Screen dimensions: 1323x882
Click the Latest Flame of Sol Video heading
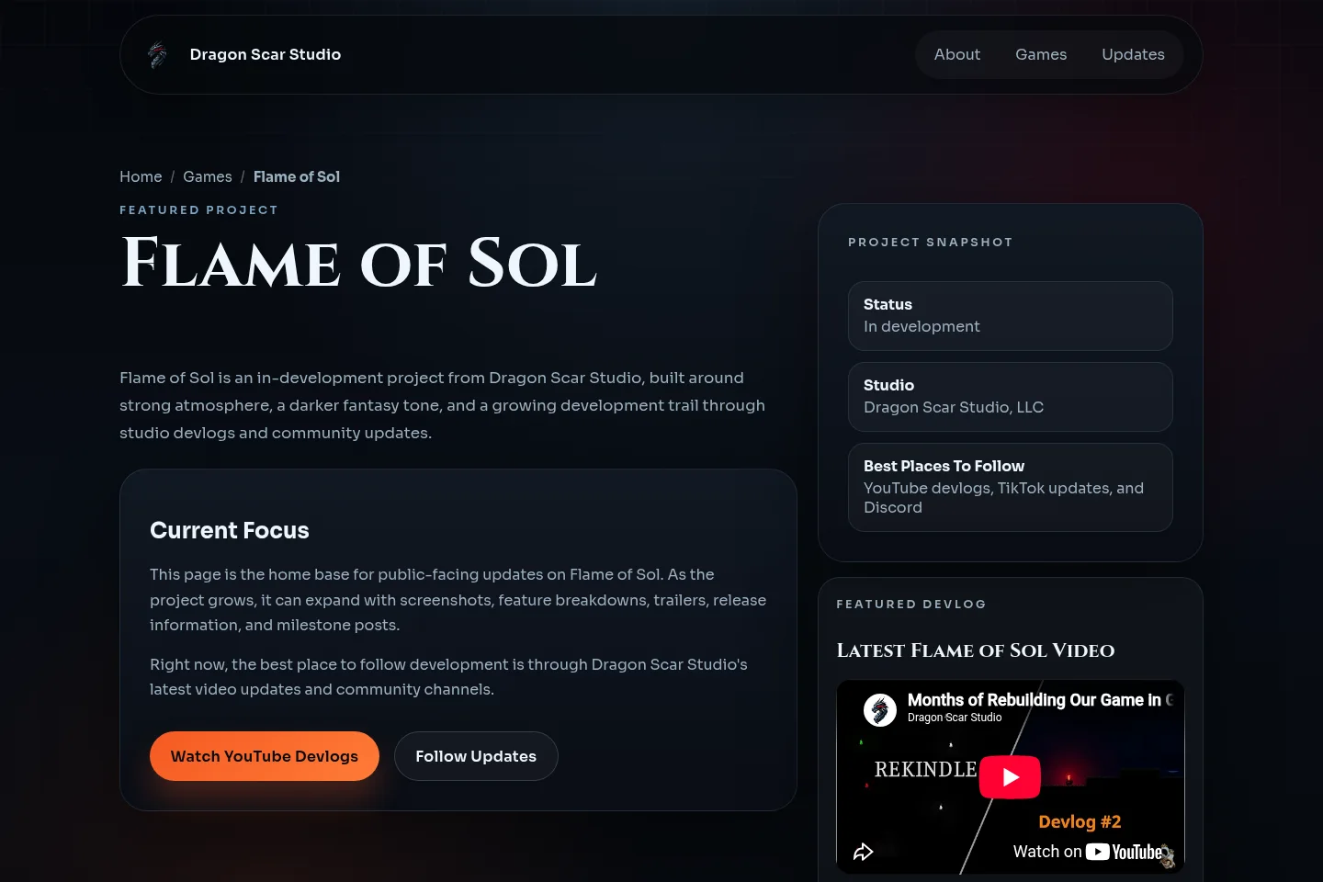click(976, 650)
